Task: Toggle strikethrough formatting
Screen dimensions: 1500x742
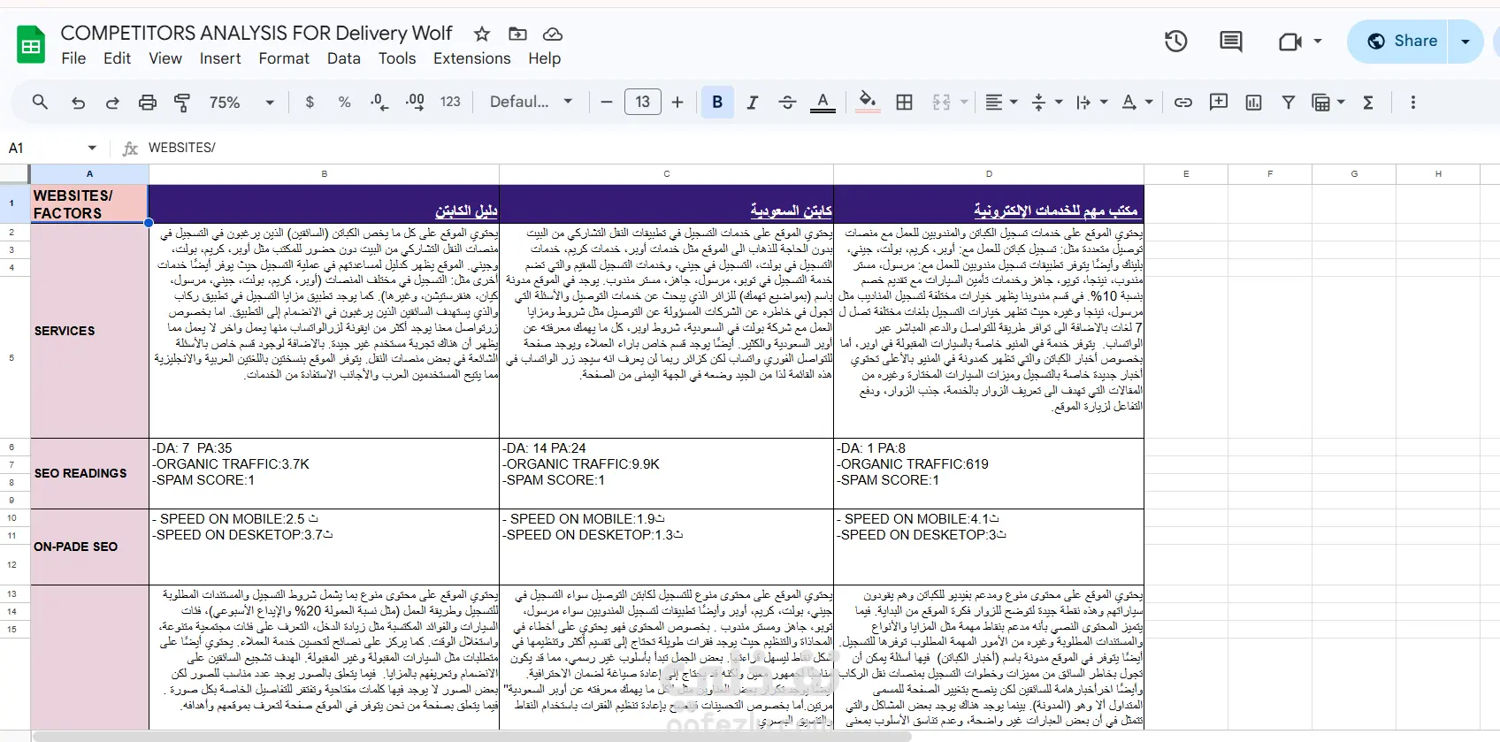Action: (x=787, y=103)
